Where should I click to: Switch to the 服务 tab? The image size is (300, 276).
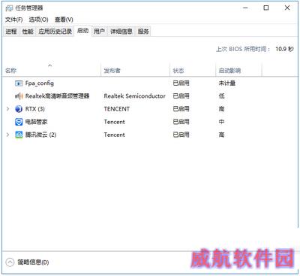pos(143,32)
